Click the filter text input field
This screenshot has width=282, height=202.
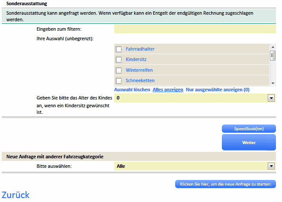tap(195, 29)
